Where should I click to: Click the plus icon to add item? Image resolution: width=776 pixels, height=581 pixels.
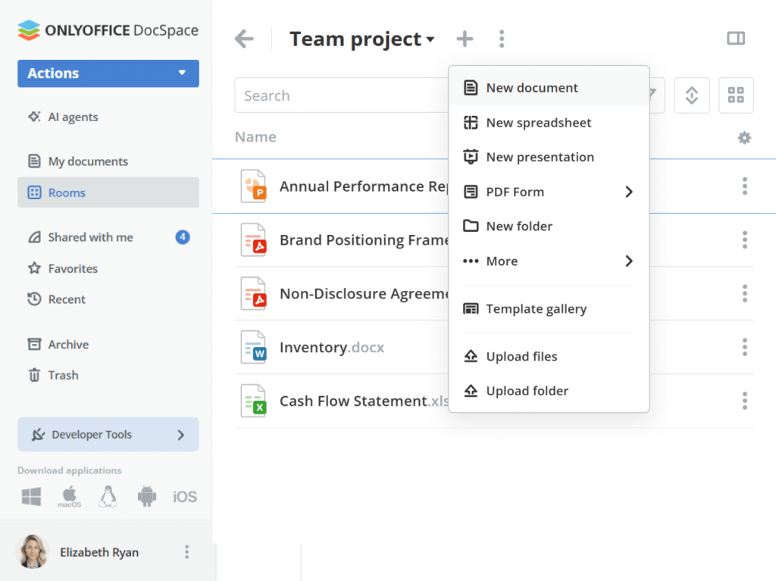click(x=465, y=39)
